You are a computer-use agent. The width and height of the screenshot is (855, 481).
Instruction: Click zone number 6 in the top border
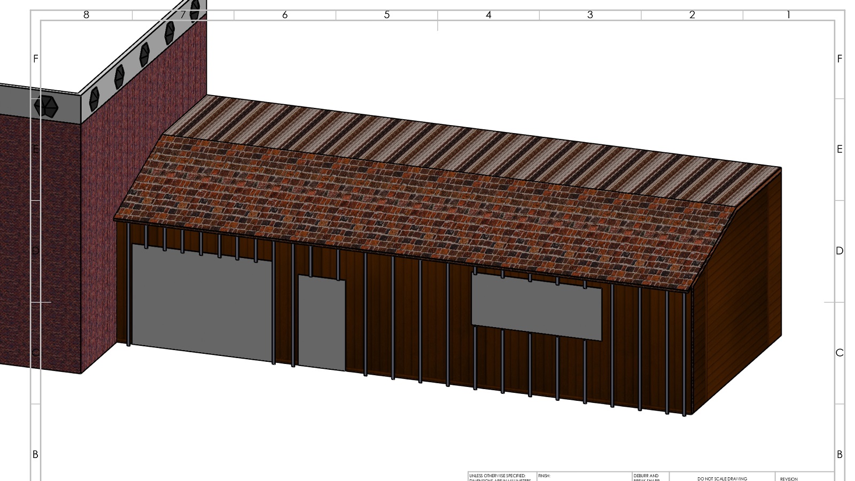click(x=285, y=15)
